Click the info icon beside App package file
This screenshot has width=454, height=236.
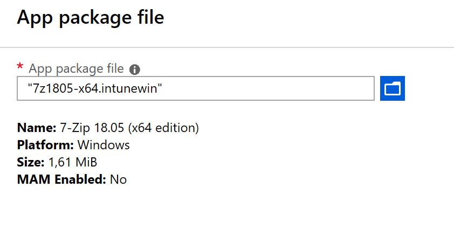135,70
